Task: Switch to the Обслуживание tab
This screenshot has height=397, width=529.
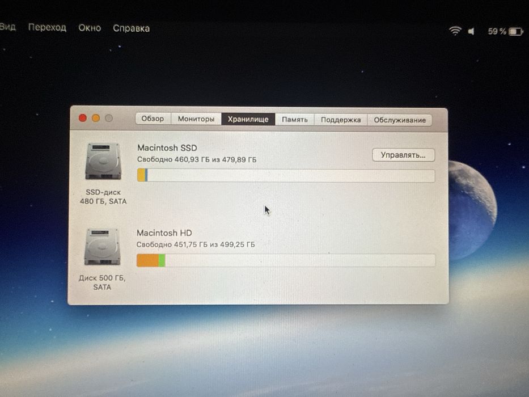Action: pyautogui.click(x=400, y=120)
